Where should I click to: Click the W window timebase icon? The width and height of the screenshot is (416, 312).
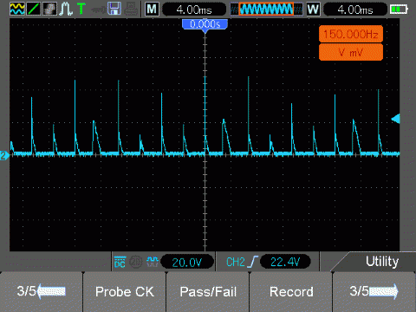pos(313,10)
